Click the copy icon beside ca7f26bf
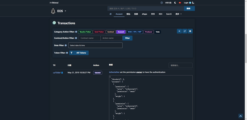 pyautogui.click(x=62, y=73)
